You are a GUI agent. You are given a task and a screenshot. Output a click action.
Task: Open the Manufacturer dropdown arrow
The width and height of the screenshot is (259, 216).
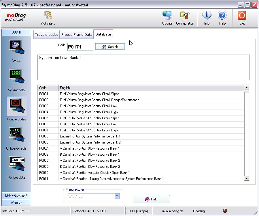point(117,196)
